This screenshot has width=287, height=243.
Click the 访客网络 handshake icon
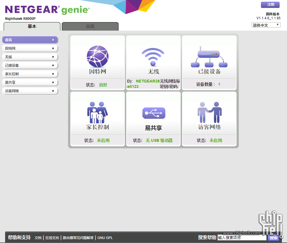coord(210,112)
